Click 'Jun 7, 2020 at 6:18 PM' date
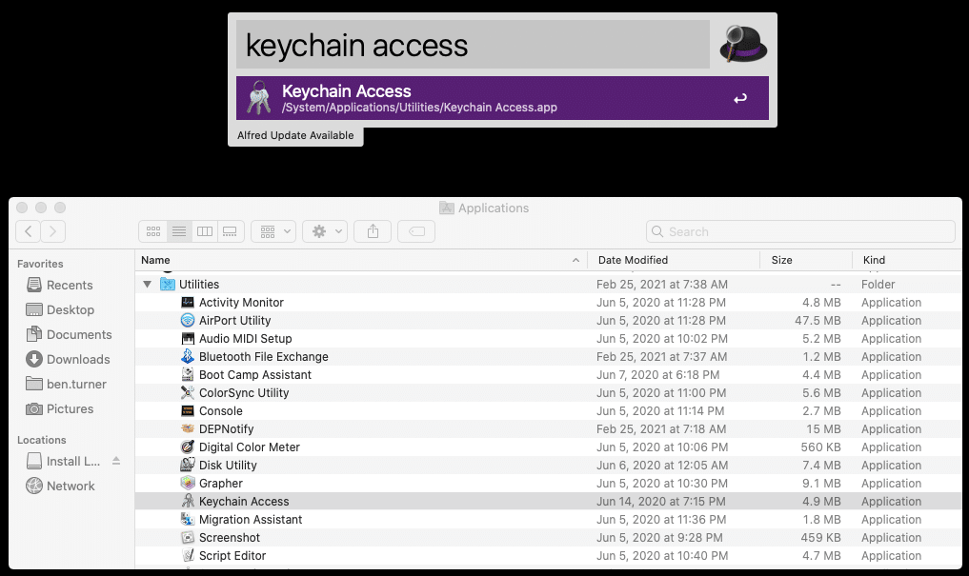The width and height of the screenshot is (969, 576). click(657, 375)
